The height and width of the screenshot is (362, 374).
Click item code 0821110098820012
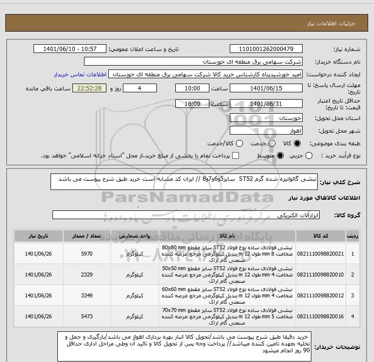click(321, 295)
